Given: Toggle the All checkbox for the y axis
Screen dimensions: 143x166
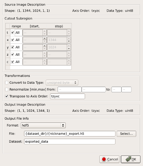Looking at the screenshot, I should click(x=13, y=47).
